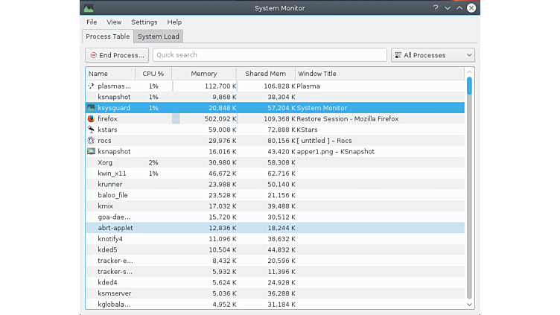The image size is (560, 315).
Task: Click the process table vertical scrollbar
Action: (469, 186)
